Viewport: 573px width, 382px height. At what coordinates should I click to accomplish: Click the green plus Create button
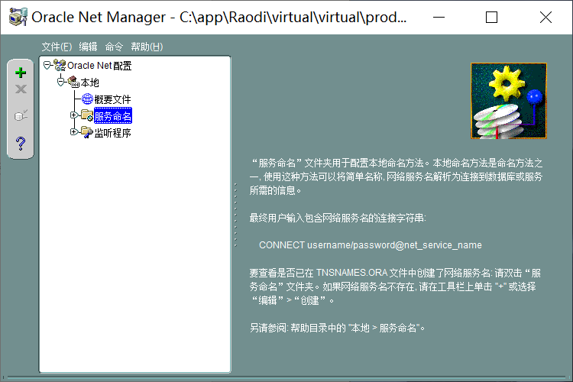[x=21, y=73]
